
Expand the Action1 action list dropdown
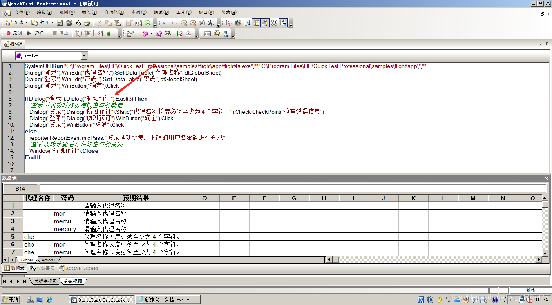[84, 56]
